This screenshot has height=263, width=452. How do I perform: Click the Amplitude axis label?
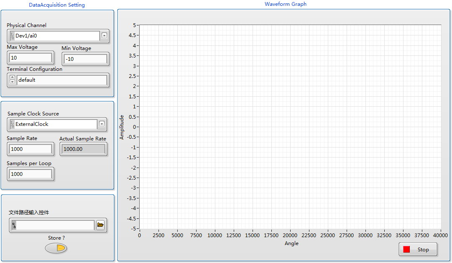pyautogui.click(x=122, y=127)
